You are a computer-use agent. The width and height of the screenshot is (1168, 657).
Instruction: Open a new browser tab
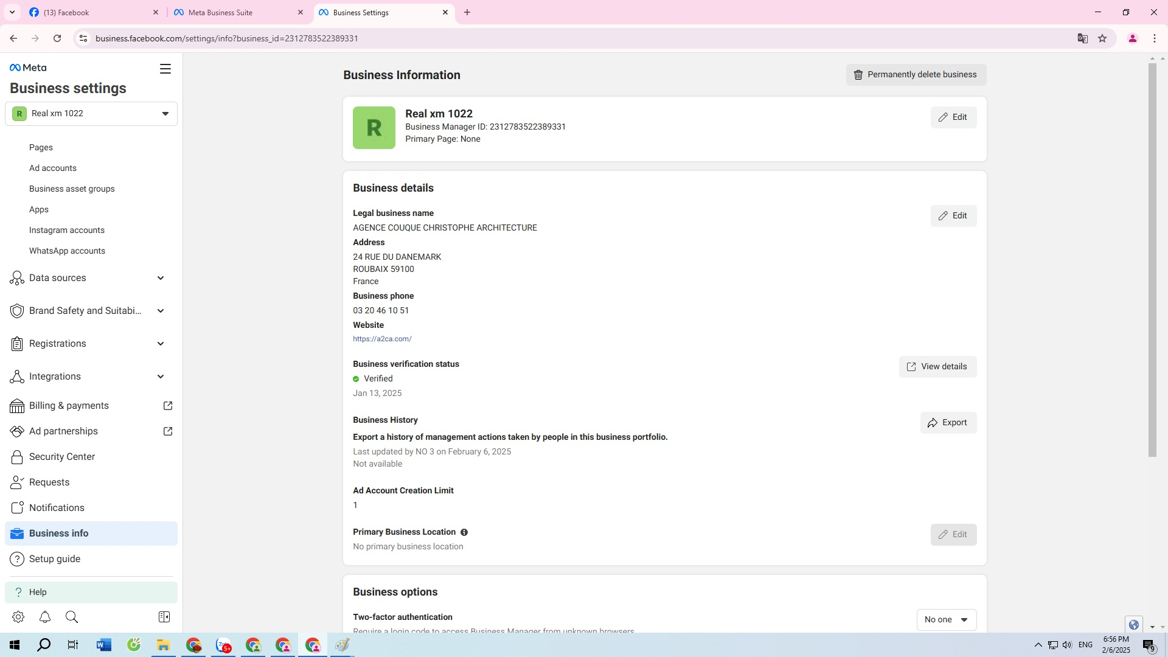click(x=467, y=12)
